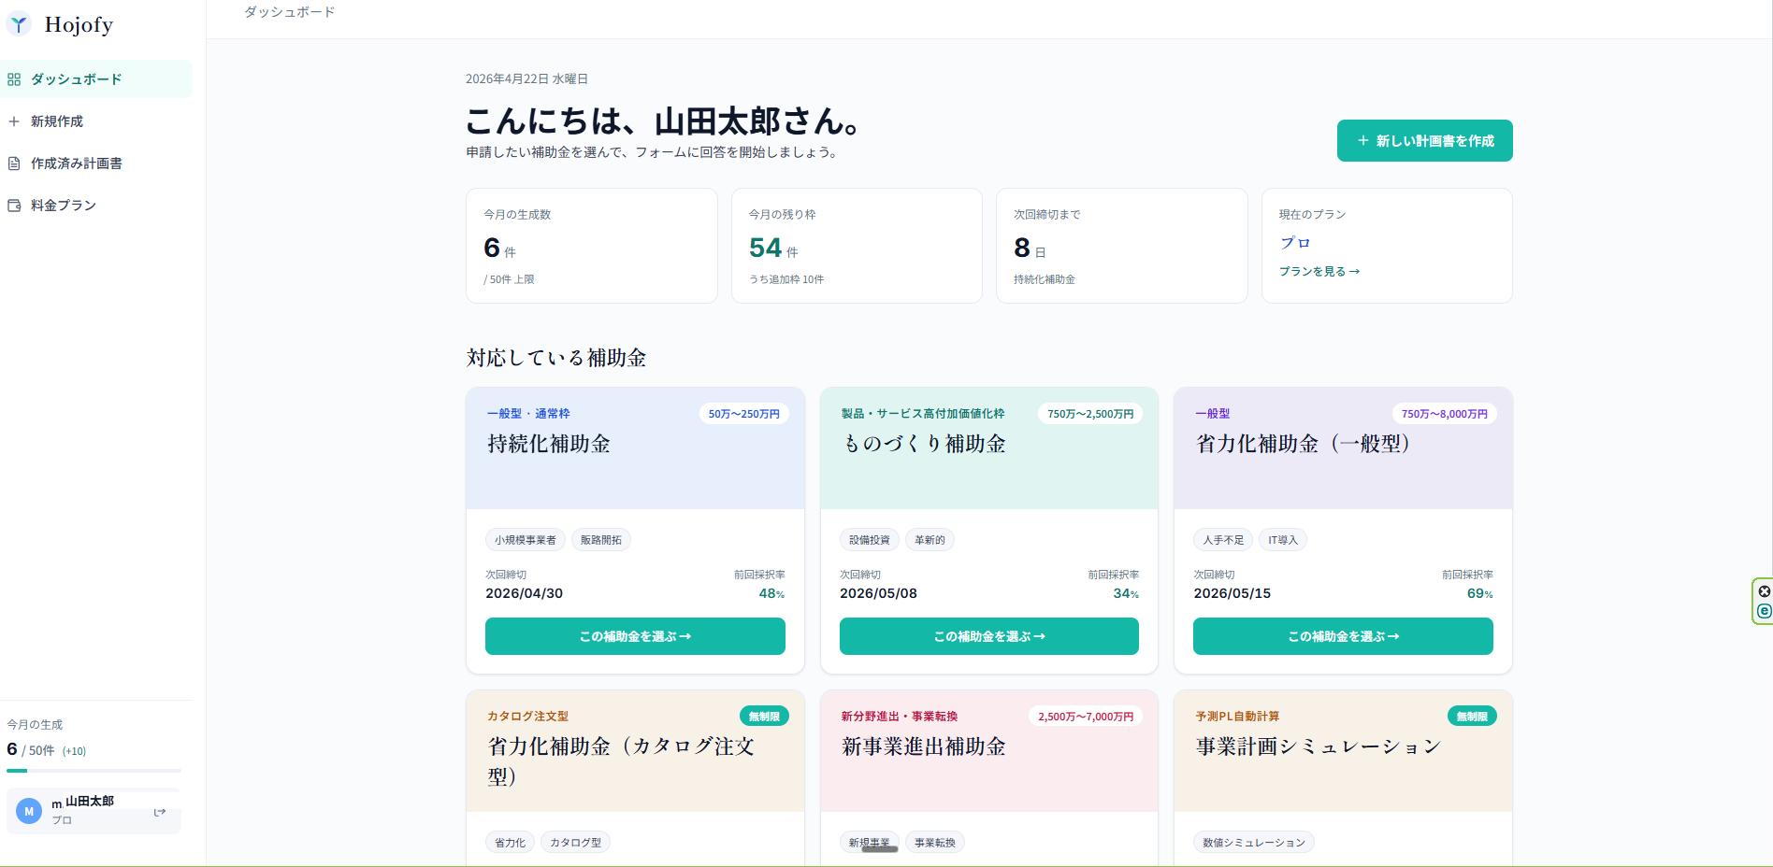Click the 省力化 tag
This screenshot has width=1773, height=867.
(x=511, y=843)
